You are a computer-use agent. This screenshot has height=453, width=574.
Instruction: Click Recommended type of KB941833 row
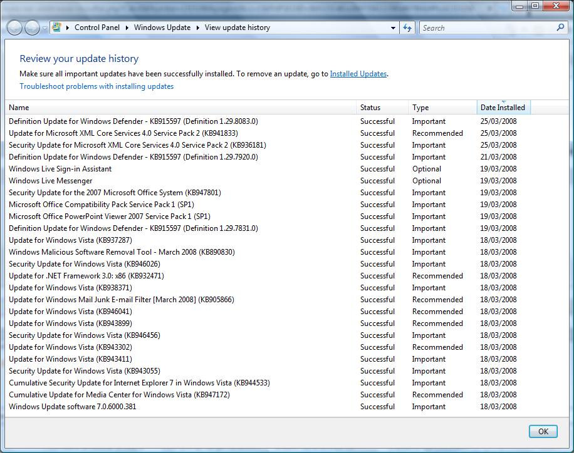click(x=437, y=133)
